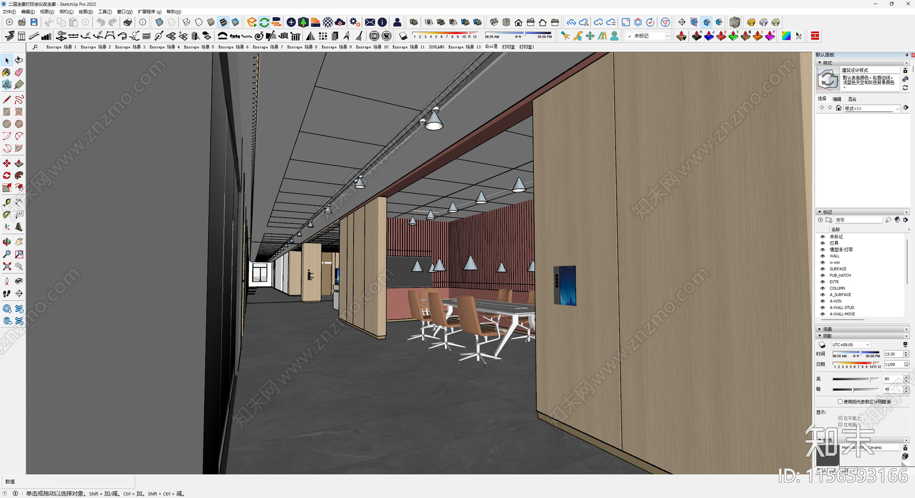Viewport: 915px width, 498px height.
Task: Choose the Rotate tool
Action: pos(7,176)
